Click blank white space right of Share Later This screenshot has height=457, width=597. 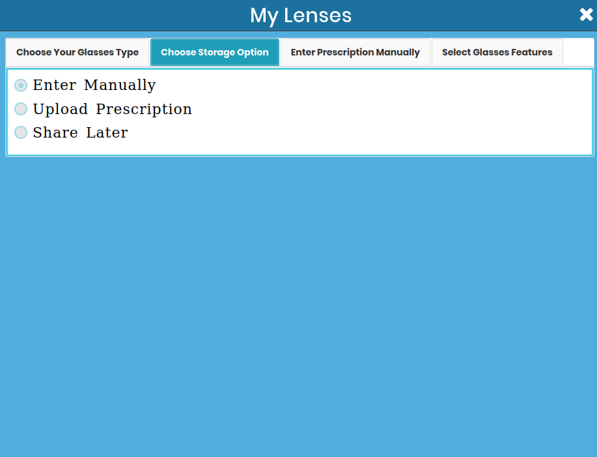[358, 132]
